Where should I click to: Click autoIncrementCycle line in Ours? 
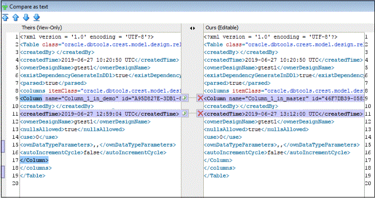click(277, 152)
